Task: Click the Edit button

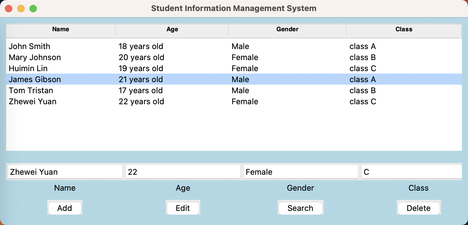Action: coord(183,208)
